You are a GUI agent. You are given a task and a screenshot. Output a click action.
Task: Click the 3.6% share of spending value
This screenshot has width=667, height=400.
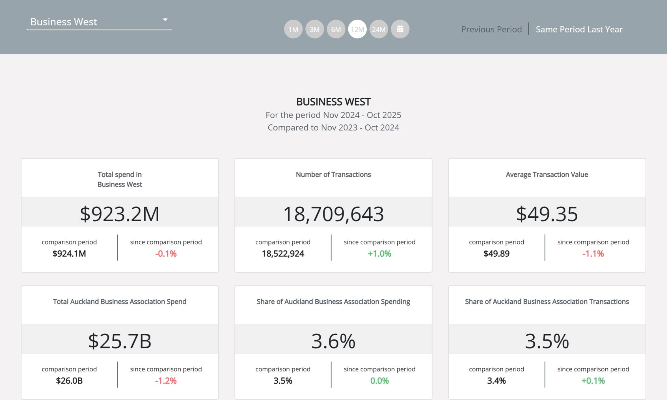click(333, 341)
